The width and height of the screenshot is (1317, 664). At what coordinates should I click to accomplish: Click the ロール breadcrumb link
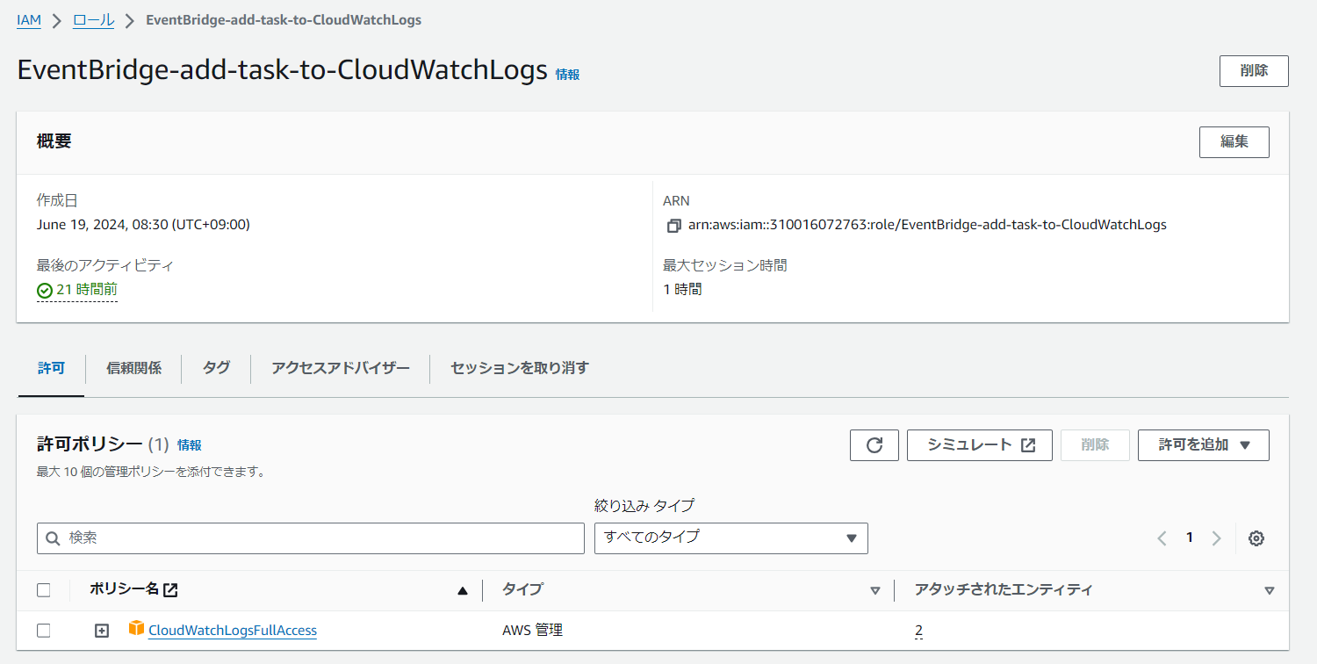[x=93, y=20]
